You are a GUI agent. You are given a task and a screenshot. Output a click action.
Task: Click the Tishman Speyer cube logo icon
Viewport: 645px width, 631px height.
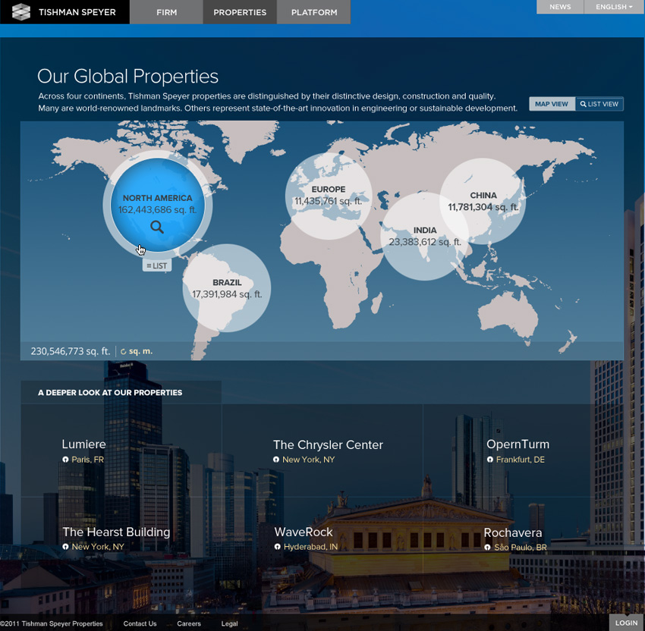coord(21,12)
